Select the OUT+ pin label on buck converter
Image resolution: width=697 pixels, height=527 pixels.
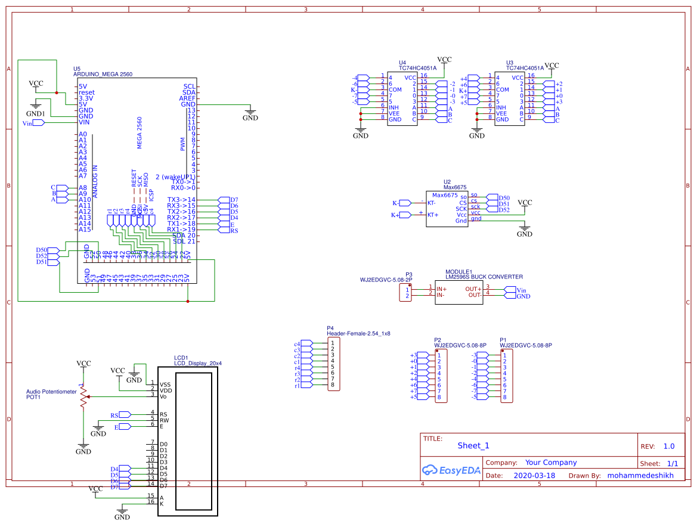[473, 289]
